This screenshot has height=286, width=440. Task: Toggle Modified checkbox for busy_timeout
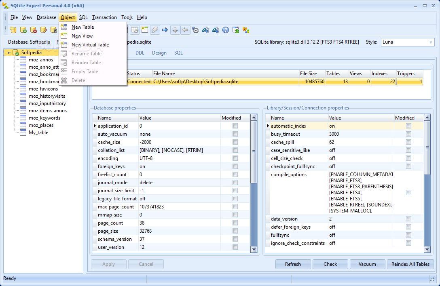tap(408, 134)
